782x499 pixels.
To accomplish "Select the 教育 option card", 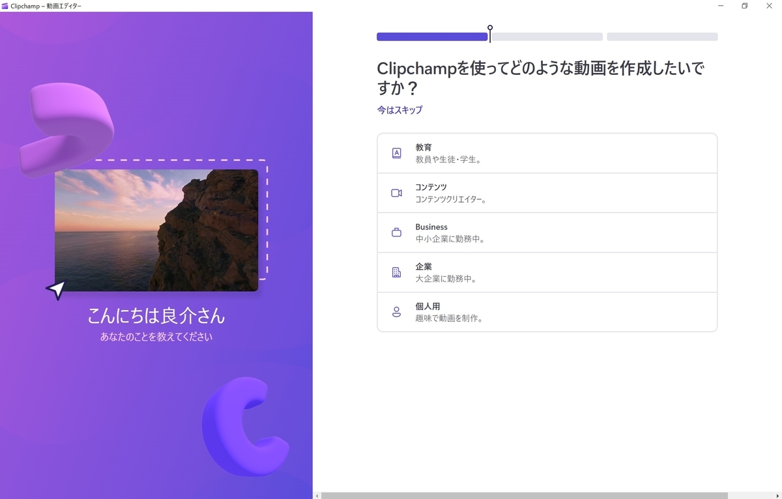I will tap(547, 153).
